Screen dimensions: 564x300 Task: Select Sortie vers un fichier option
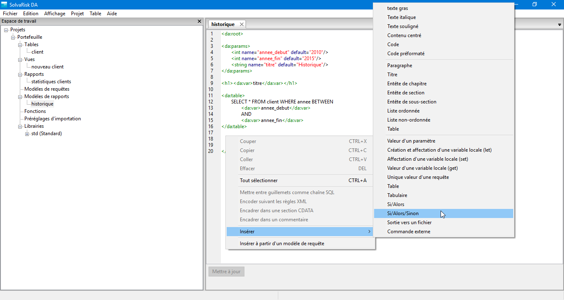[x=409, y=223]
